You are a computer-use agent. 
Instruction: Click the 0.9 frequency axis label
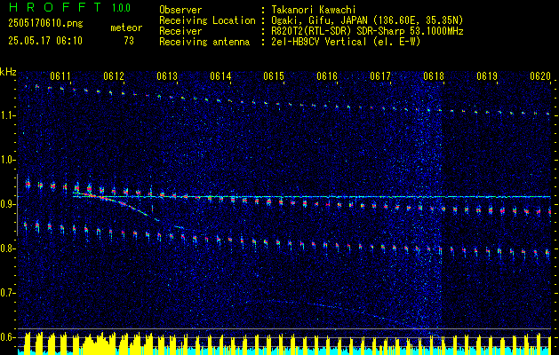(x=7, y=204)
